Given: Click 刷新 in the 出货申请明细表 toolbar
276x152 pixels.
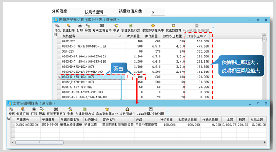Looking at the screenshot, I should (x=70, y=111).
